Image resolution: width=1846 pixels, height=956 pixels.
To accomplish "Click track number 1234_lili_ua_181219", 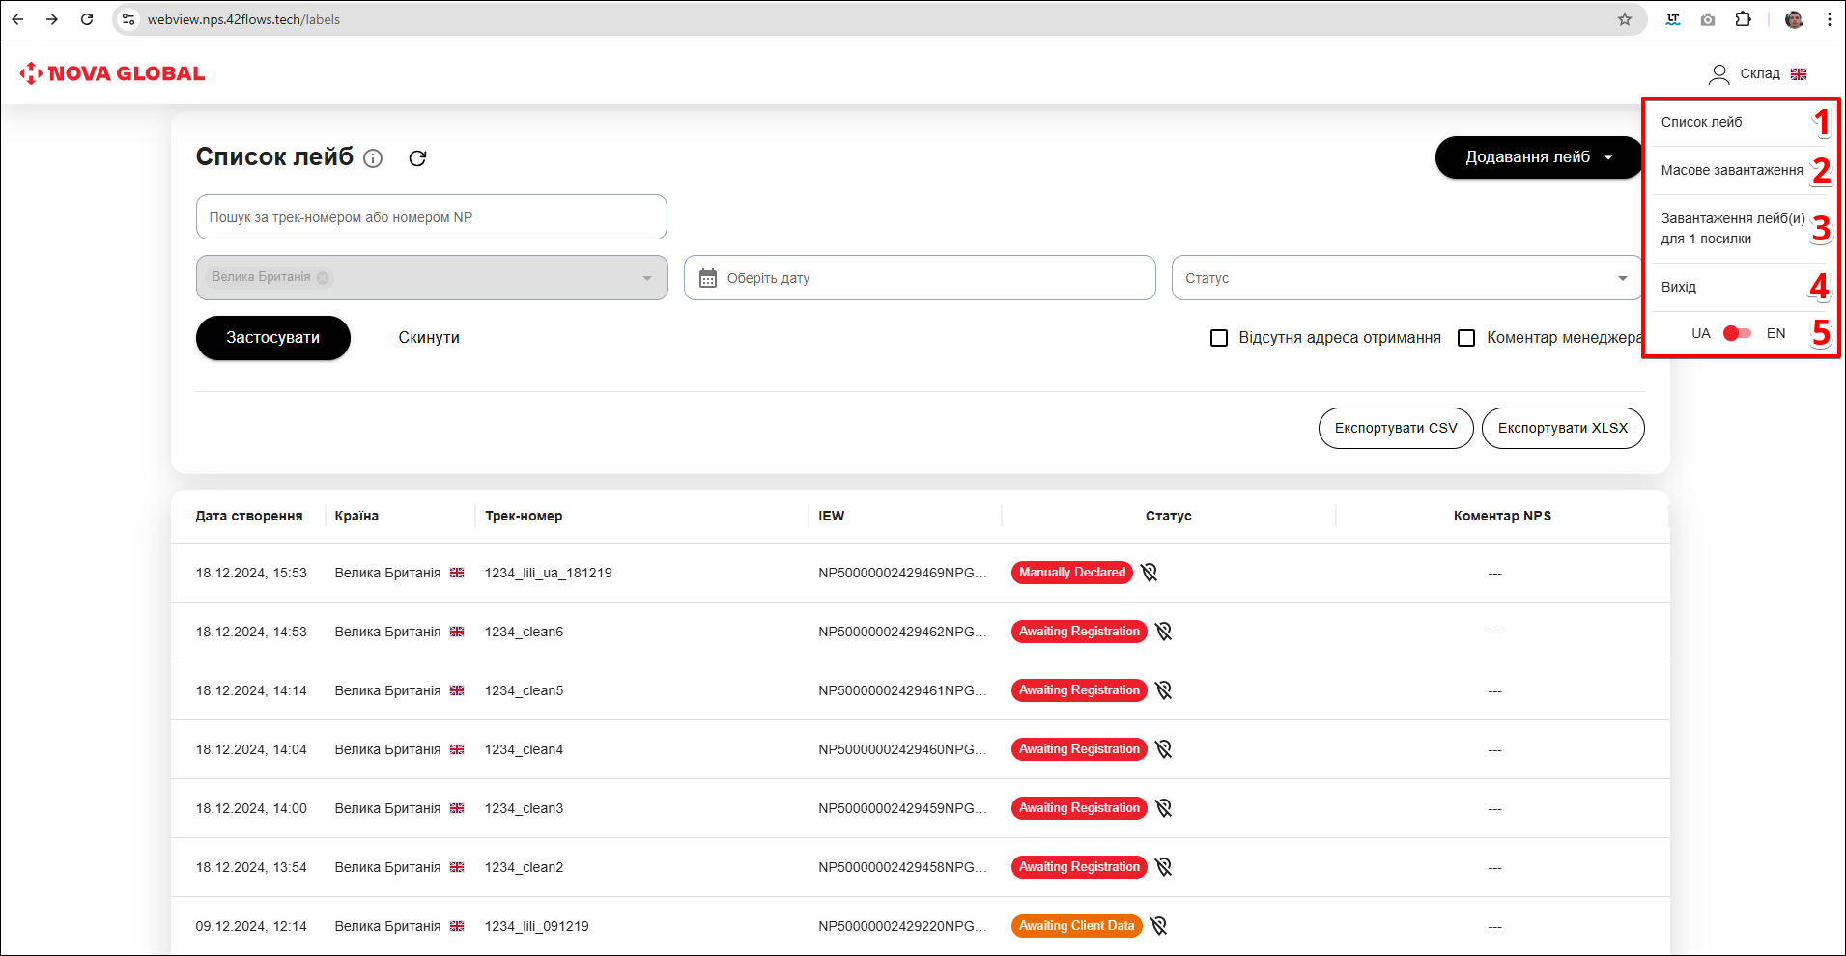I will [x=549, y=573].
